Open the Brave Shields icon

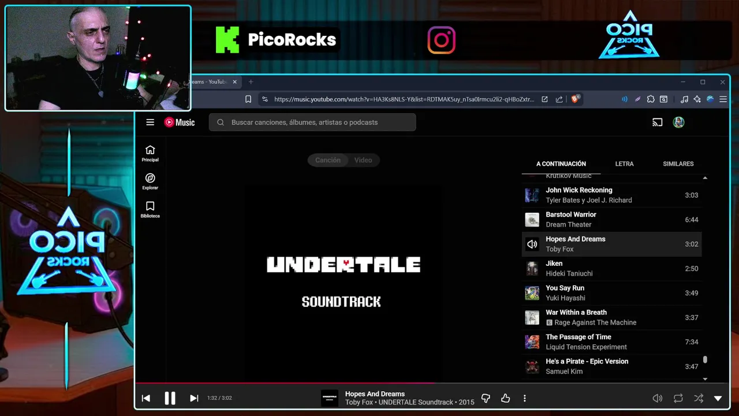(x=575, y=99)
